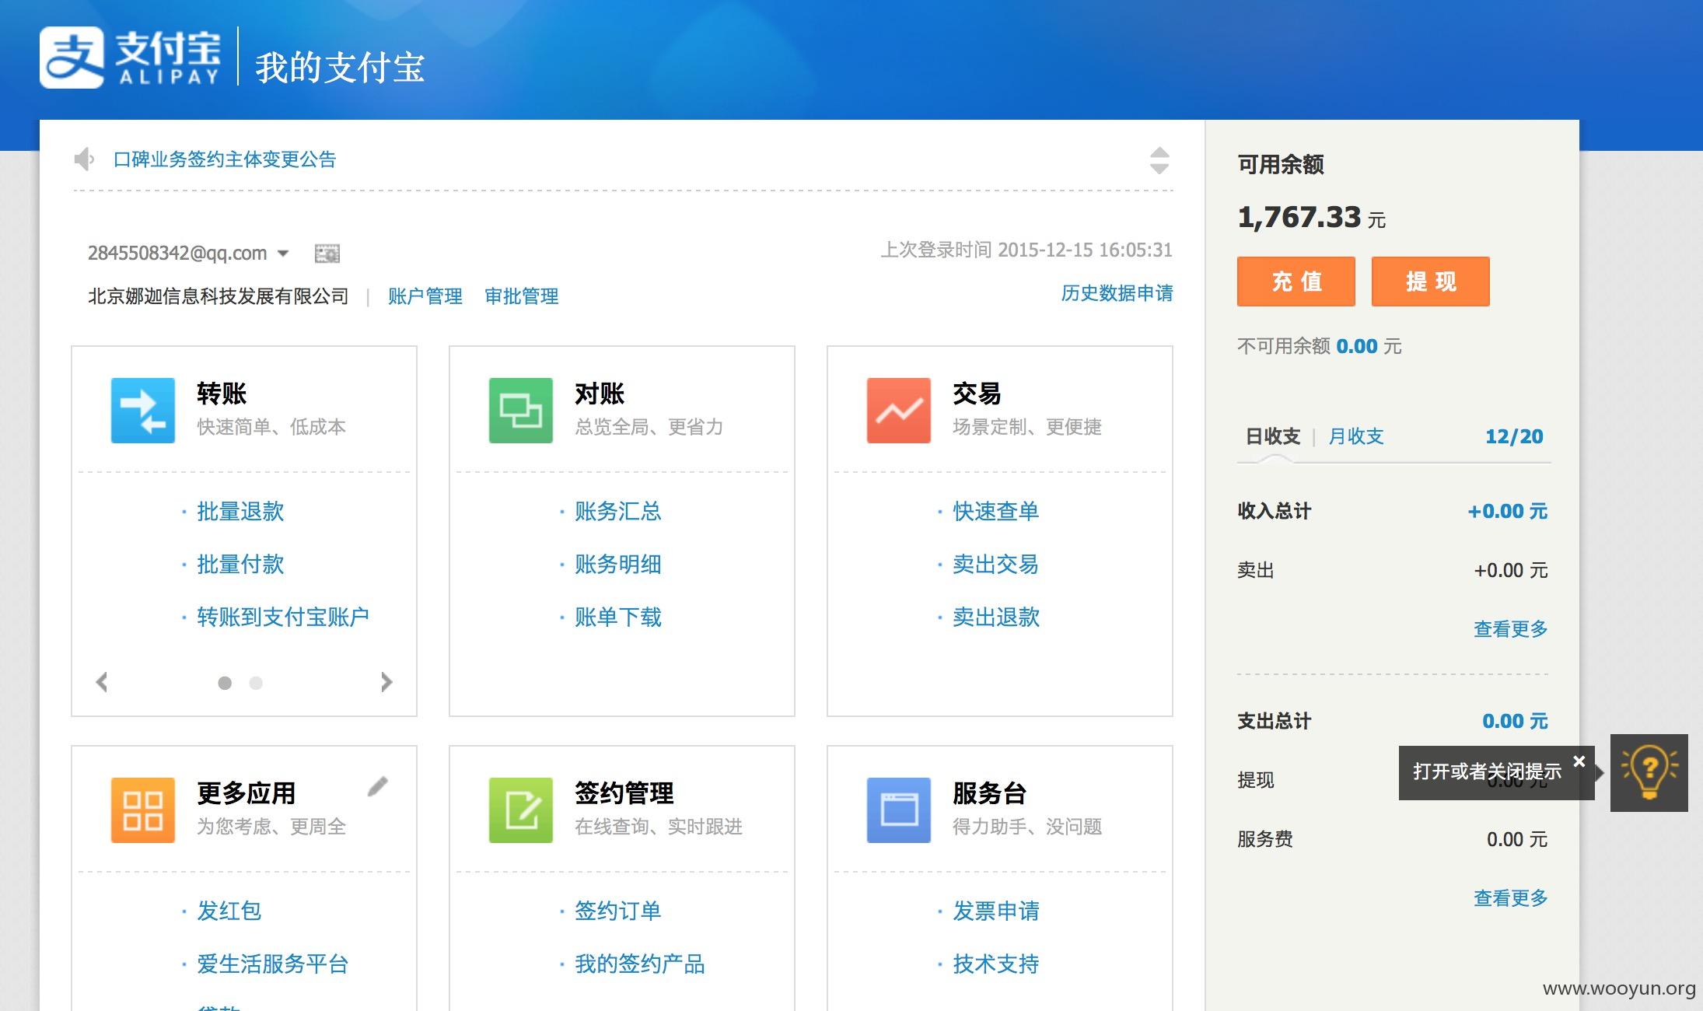Open 我的签约产品 link
The width and height of the screenshot is (1703, 1011).
click(x=640, y=964)
